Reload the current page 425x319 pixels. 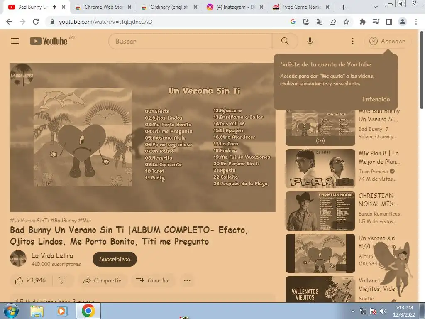[36, 22]
